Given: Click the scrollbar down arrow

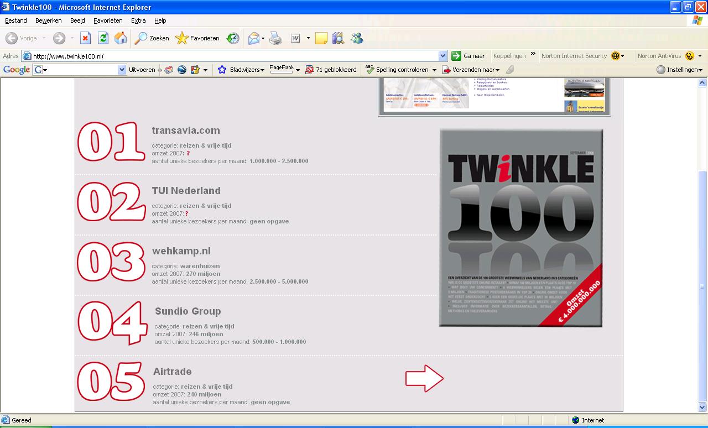Looking at the screenshot, I should coord(702,407).
